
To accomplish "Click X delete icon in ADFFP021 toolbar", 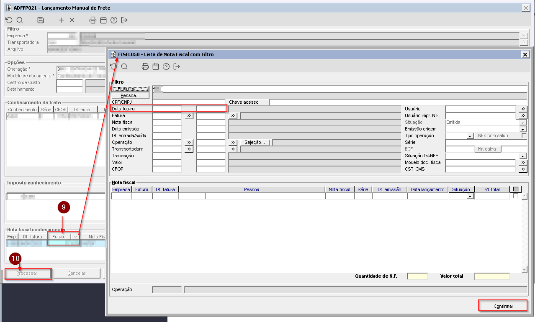I will pyautogui.click(x=72, y=20).
